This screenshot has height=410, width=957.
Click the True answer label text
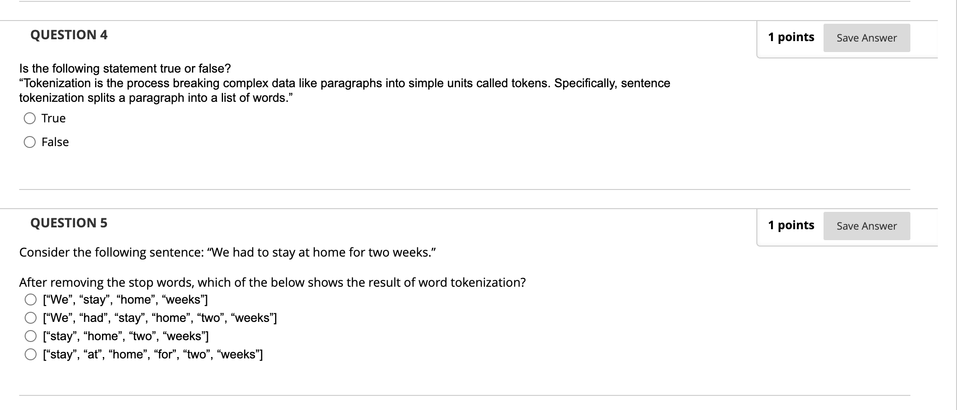pos(53,118)
